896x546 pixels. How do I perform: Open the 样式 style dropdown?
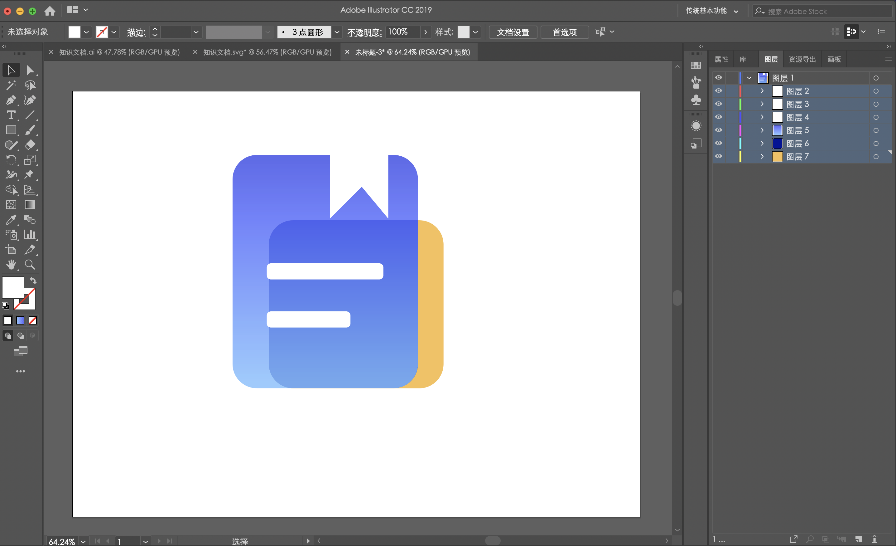tap(475, 32)
